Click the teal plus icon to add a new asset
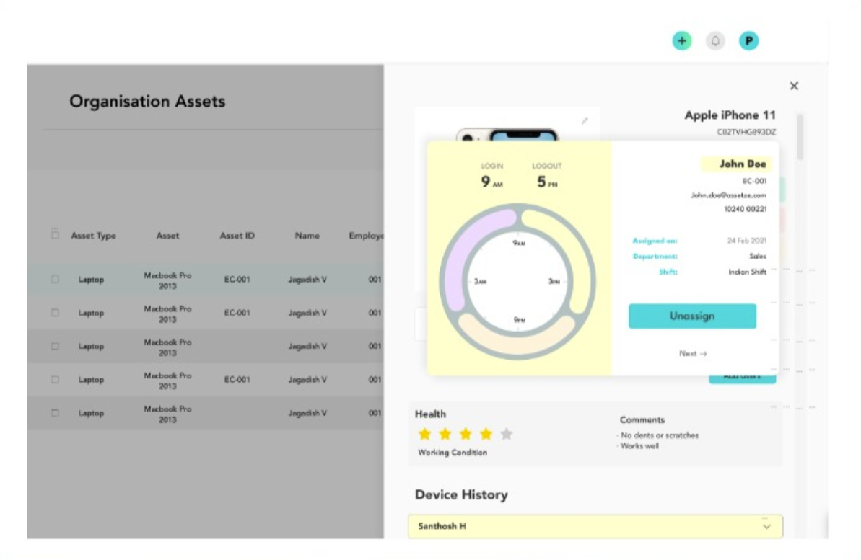The height and width of the screenshot is (560, 861). [681, 41]
